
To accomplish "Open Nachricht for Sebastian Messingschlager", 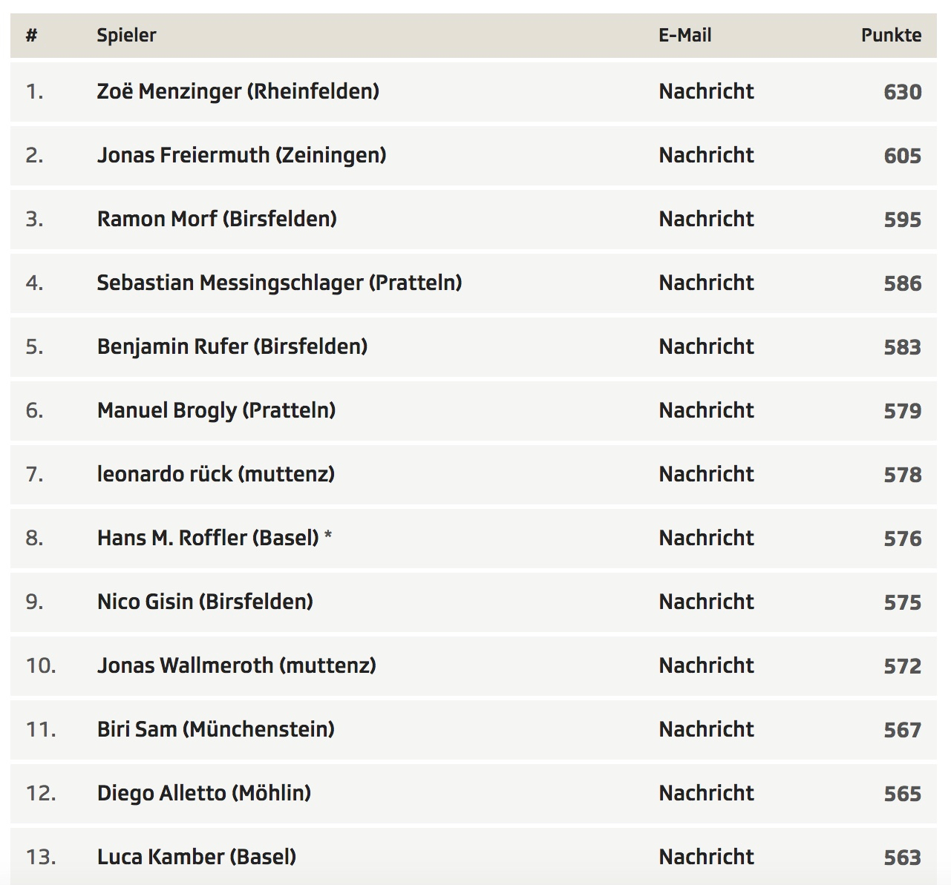I will (x=706, y=283).
